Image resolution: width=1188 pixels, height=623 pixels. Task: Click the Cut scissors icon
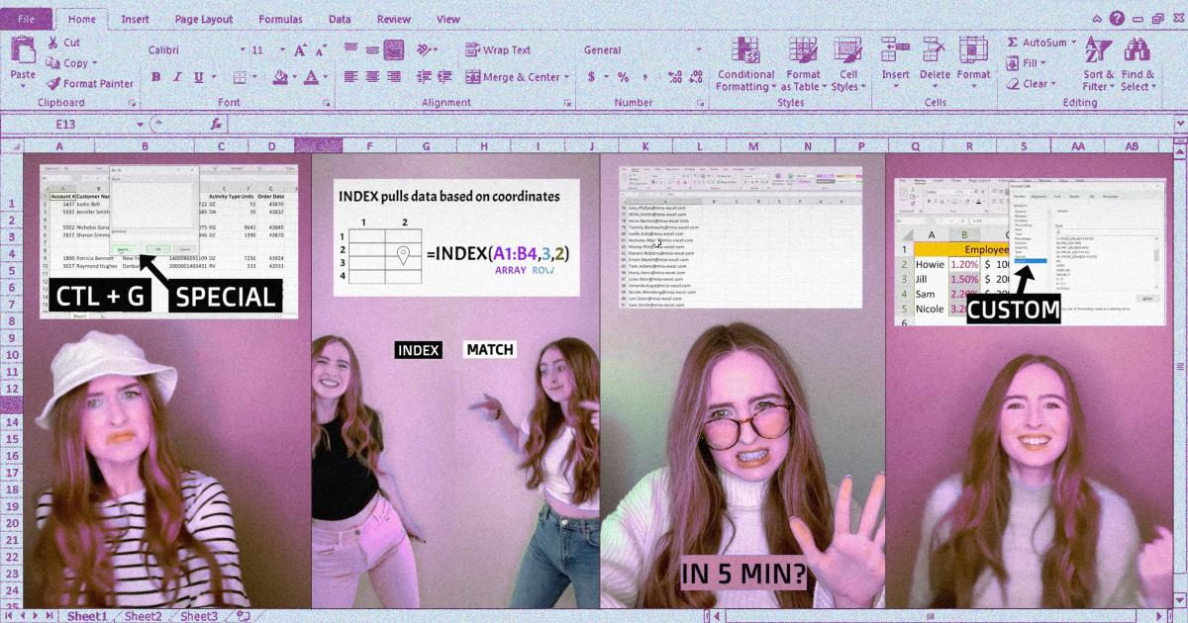tap(52, 43)
